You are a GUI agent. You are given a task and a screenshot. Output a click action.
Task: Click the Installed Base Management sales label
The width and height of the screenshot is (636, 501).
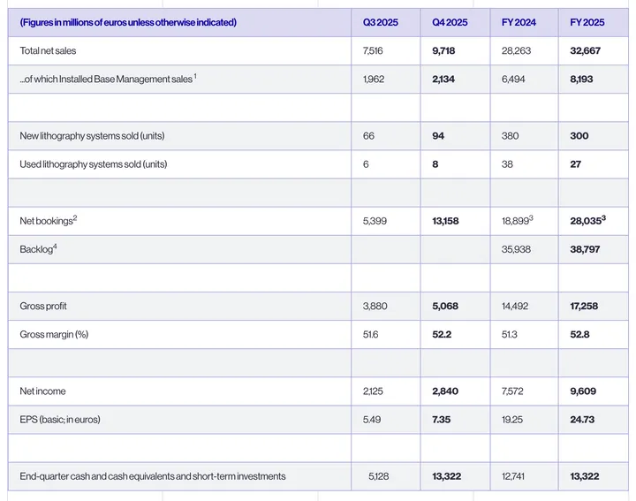108,79
